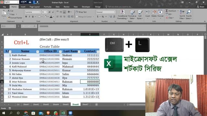Add a new sheet with plus button
The width and height of the screenshot is (207, 116).
pyautogui.click(x=96, y=104)
